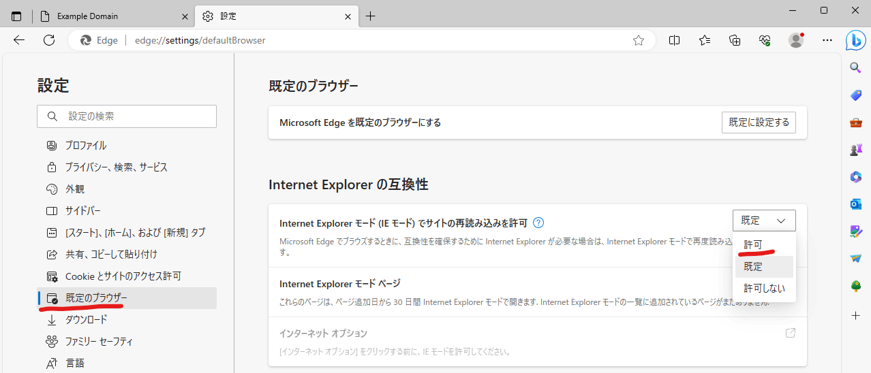Click the IE mode help question icon
Viewport: 871px width, 373px height.
tap(538, 222)
